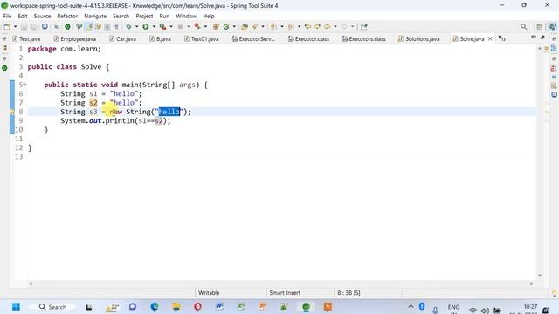This screenshot has height=314, width=559.
Task: Open the New dropdown arrow
Action: click(15, 27)
